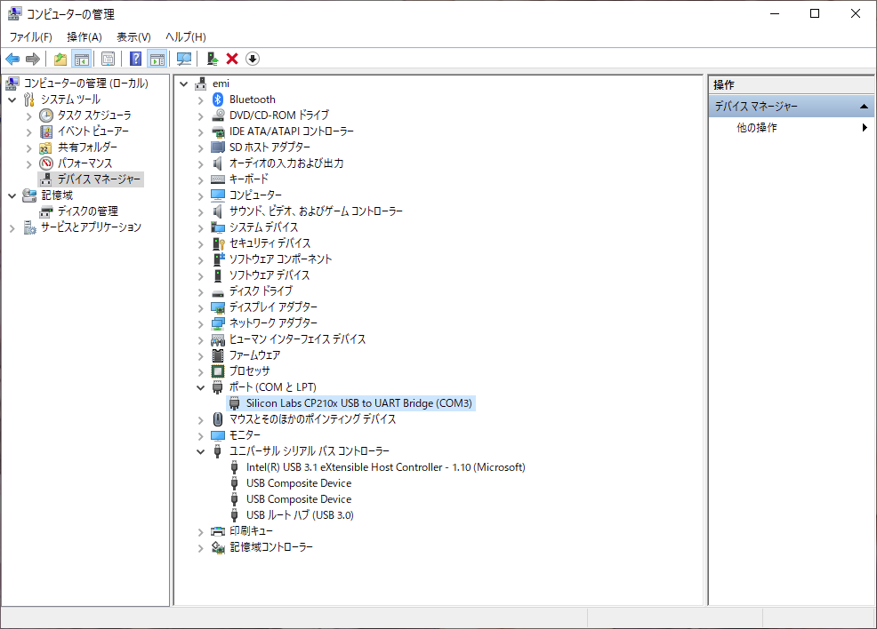Collapse the システム ツール tree node

(12, 100)
